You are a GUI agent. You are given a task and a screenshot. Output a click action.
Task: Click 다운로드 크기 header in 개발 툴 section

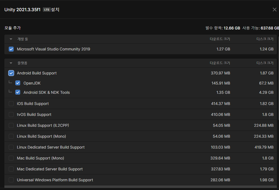[220, 39]
